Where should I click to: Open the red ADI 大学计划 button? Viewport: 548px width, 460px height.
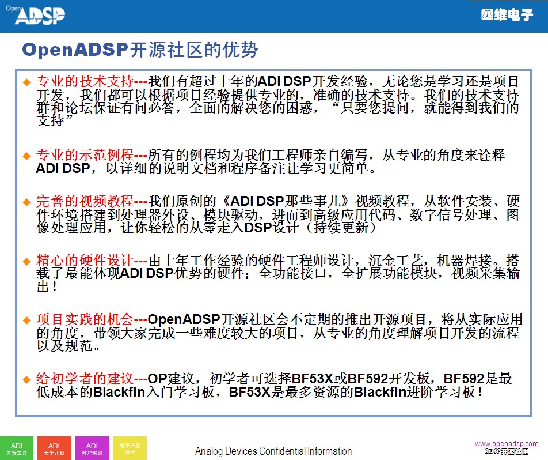[54, 448]
